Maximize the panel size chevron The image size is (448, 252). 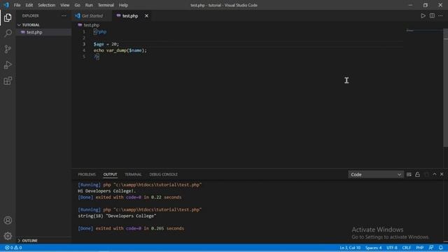[x=434, y=174]
